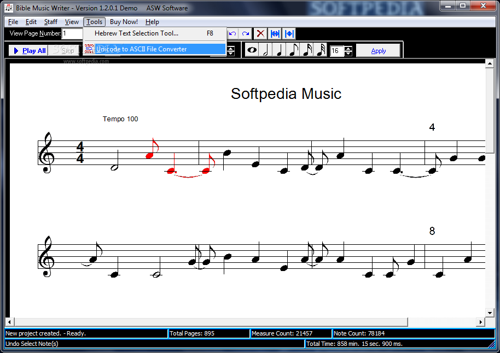
Task: Open the Staff menu
Action: (50, 22)
